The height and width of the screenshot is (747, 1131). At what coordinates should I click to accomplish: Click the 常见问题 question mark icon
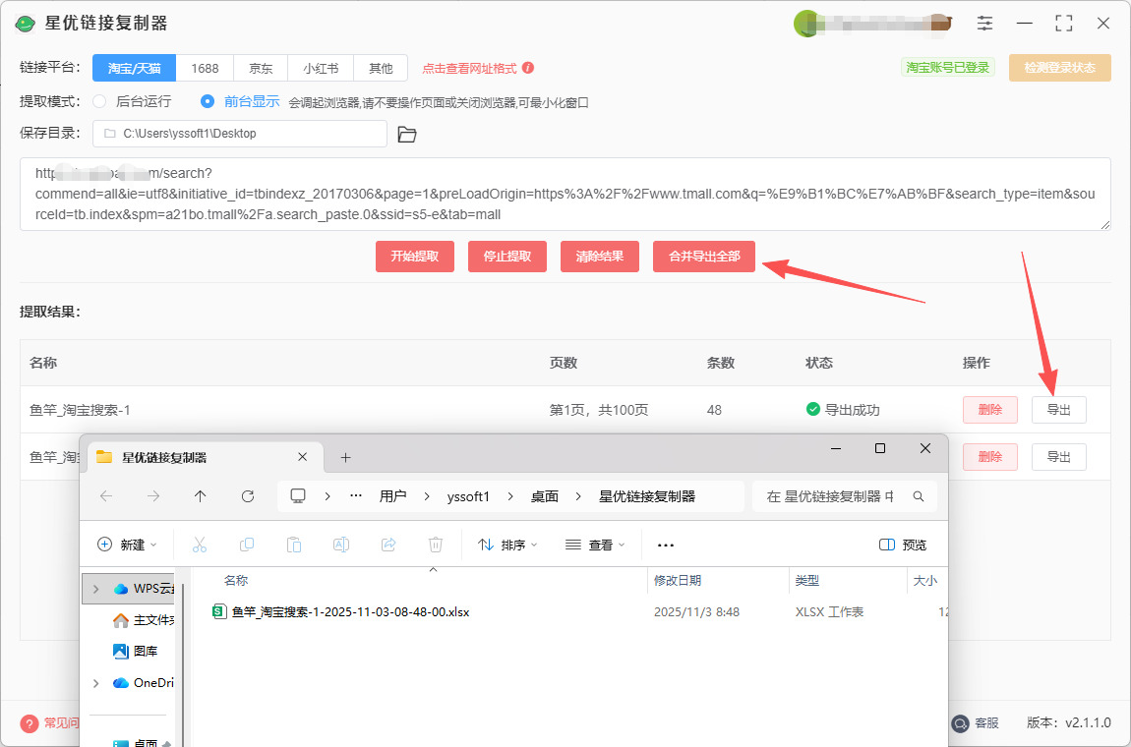pos(29,723)
